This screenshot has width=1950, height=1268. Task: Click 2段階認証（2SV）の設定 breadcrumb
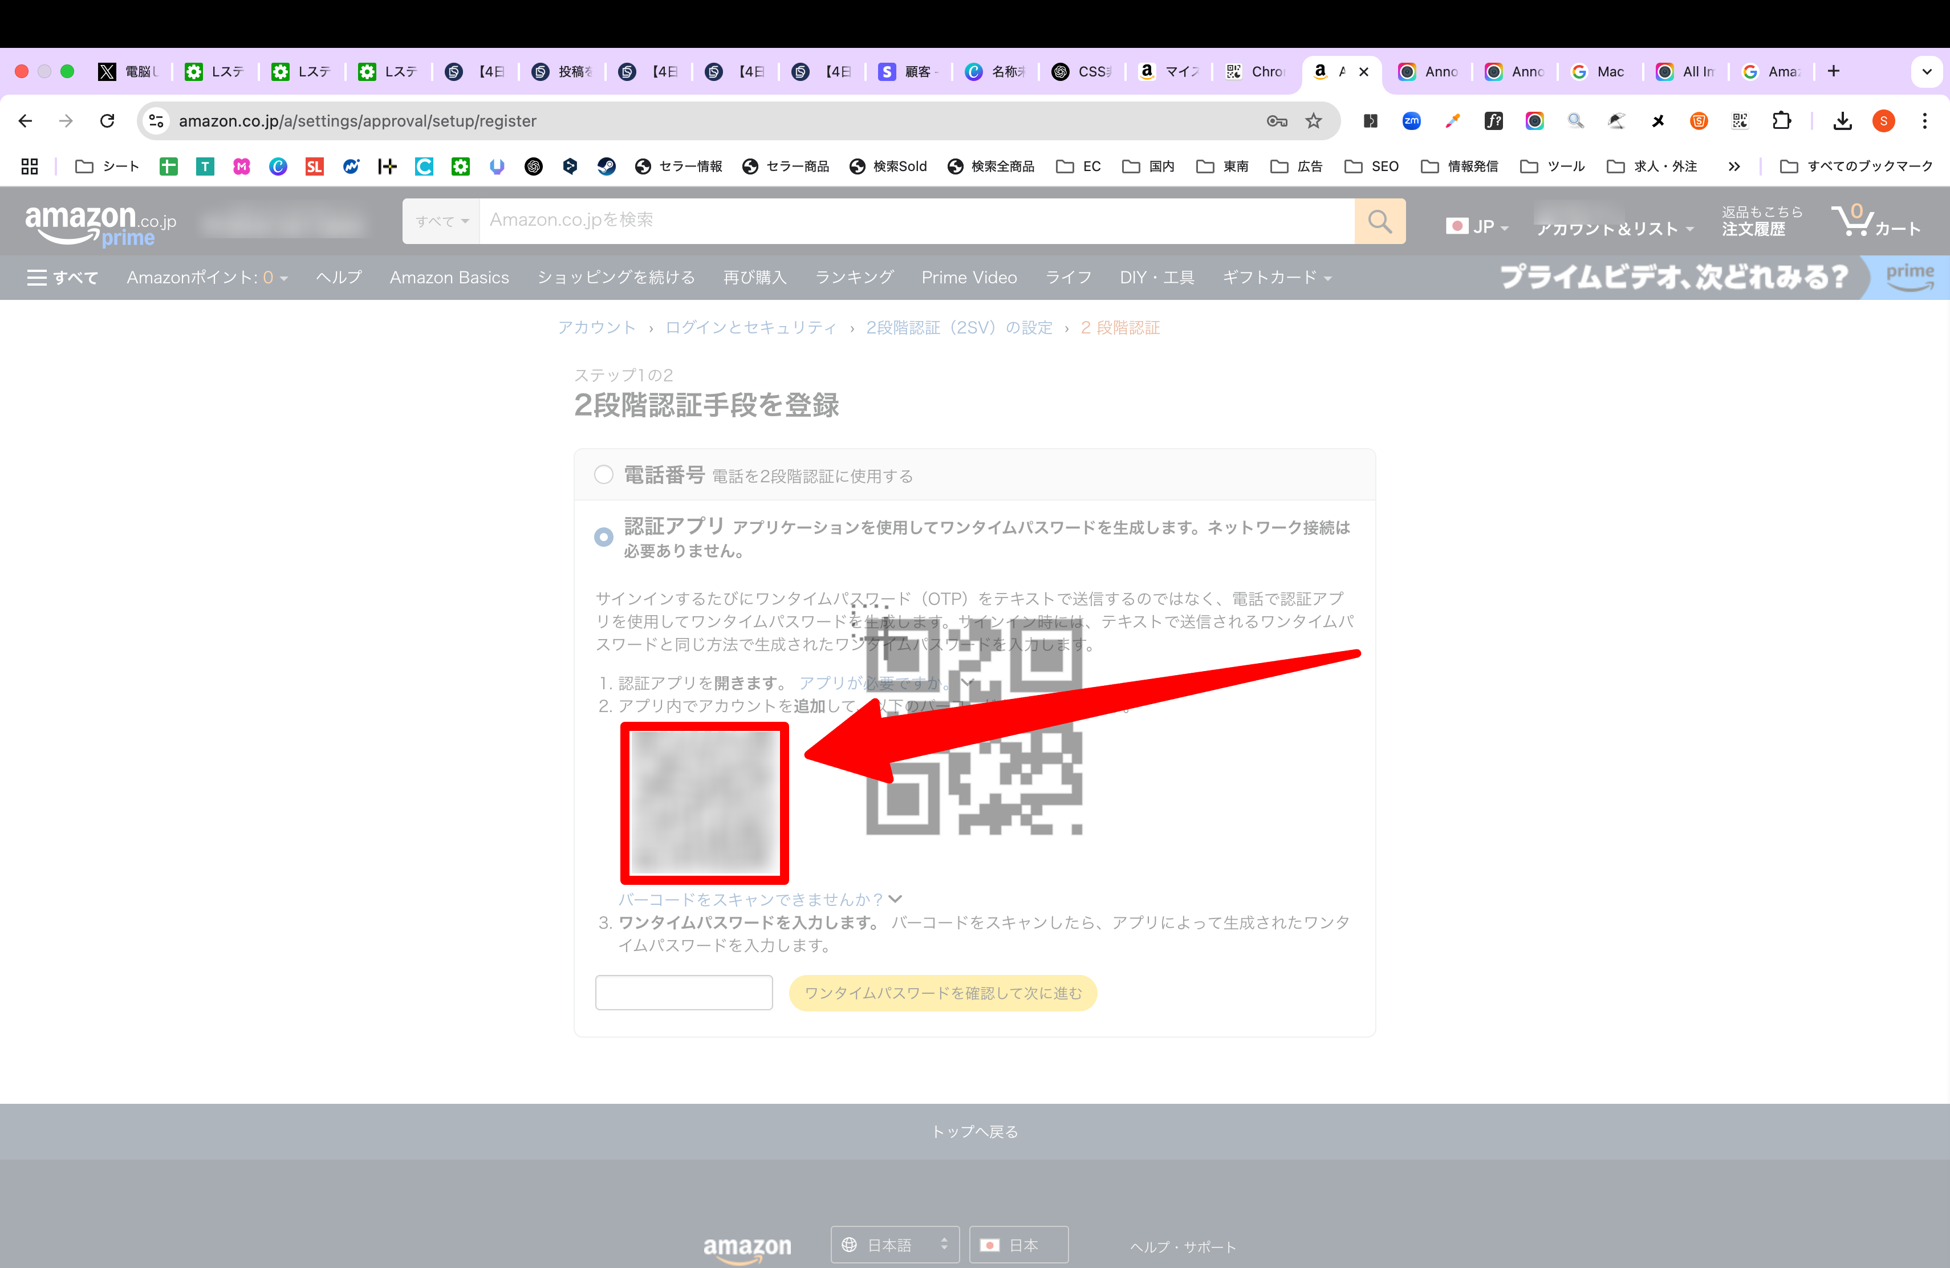pos(960,328)
